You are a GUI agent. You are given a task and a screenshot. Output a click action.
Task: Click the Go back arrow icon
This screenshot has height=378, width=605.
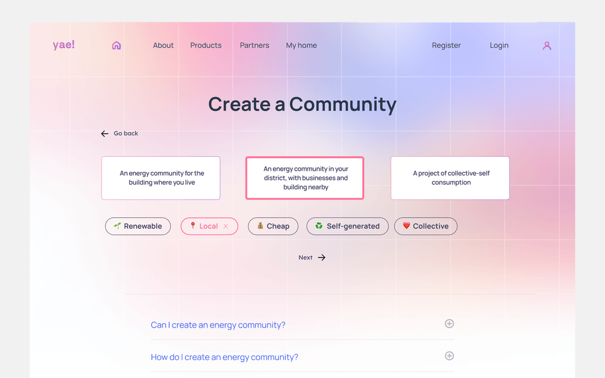coord(105,133)
